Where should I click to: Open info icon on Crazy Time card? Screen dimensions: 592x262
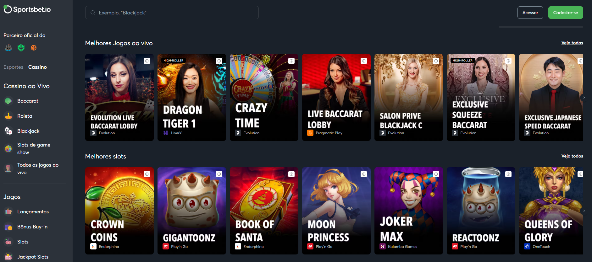pyautogui.click(x=291, y=61)
